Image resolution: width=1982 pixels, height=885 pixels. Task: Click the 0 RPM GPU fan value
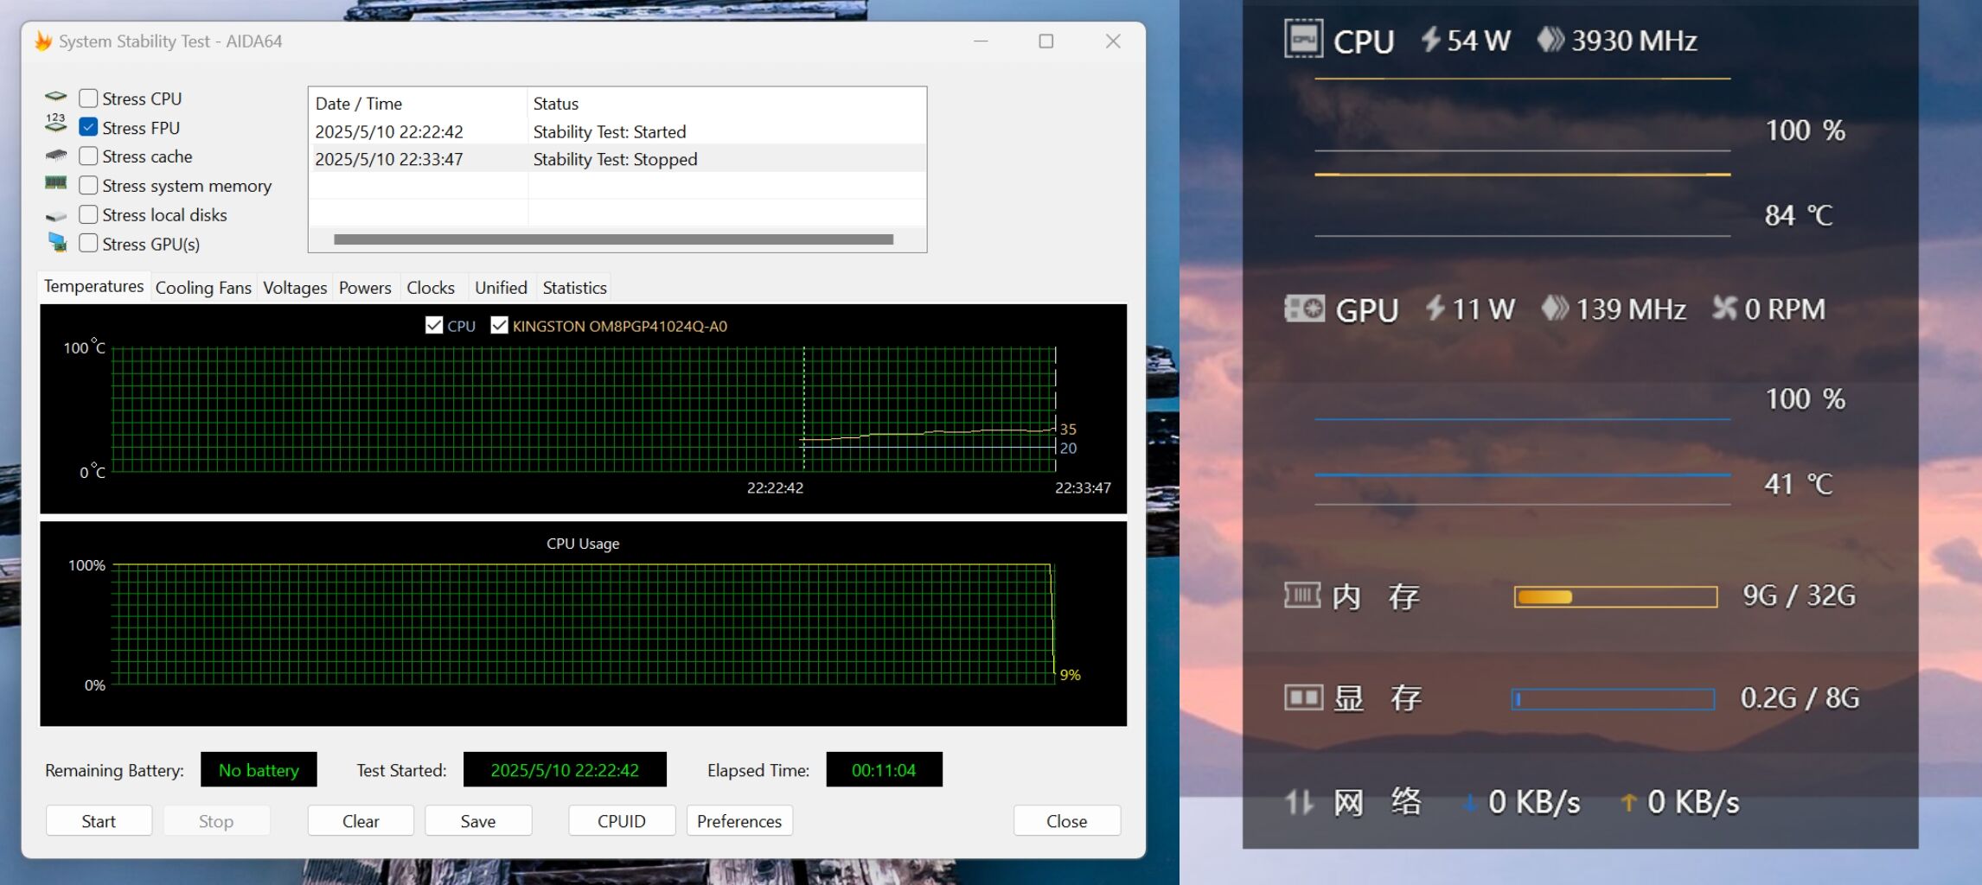point(1785,309)
